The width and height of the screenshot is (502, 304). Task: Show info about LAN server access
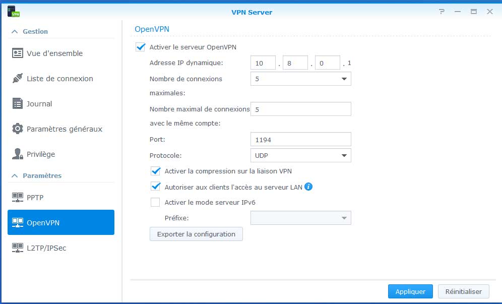click(308, 187)
